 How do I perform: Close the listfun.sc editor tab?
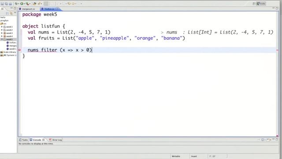pyautogui.click(x=57, y=9)
